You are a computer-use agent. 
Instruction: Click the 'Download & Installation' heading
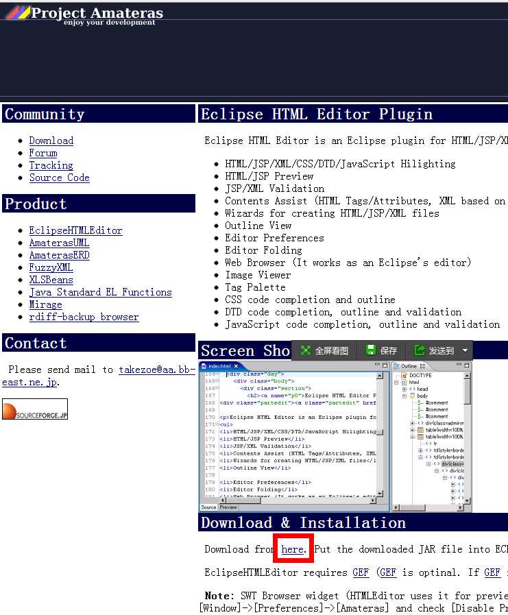(303, 523)
